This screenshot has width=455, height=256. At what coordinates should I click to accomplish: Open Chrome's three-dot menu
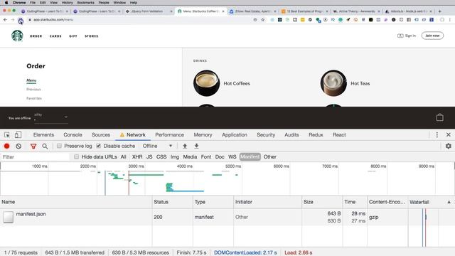pyautogui.click(x=450, y=20)
